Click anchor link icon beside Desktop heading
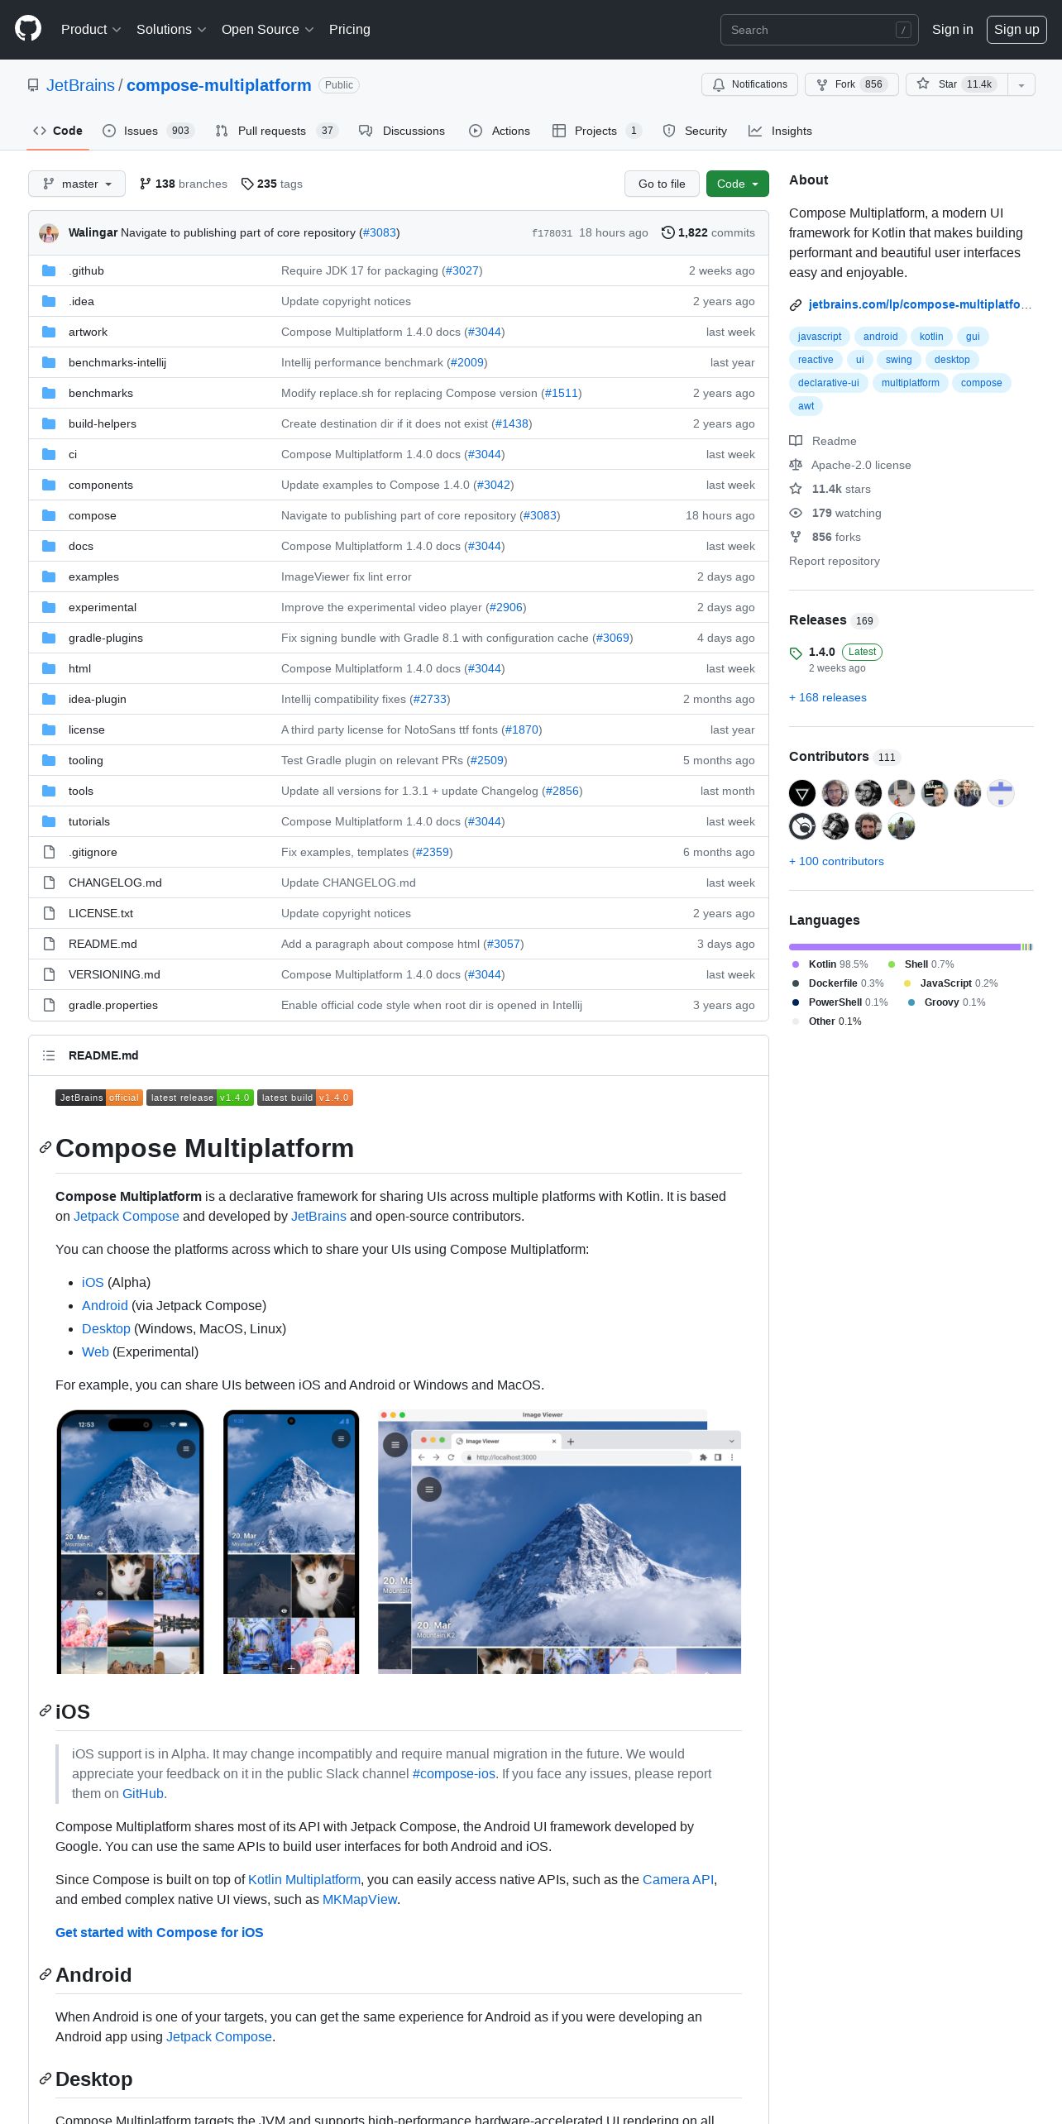Image resolution: width=1062 pixels, height=2124 pixels. click(x=45, y=2079)
